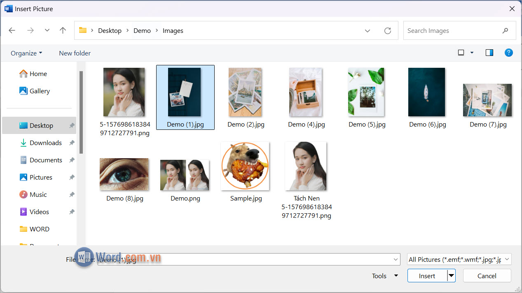
Task: Click the pin icon beside Videos
Action: click(x=72, y=212)
